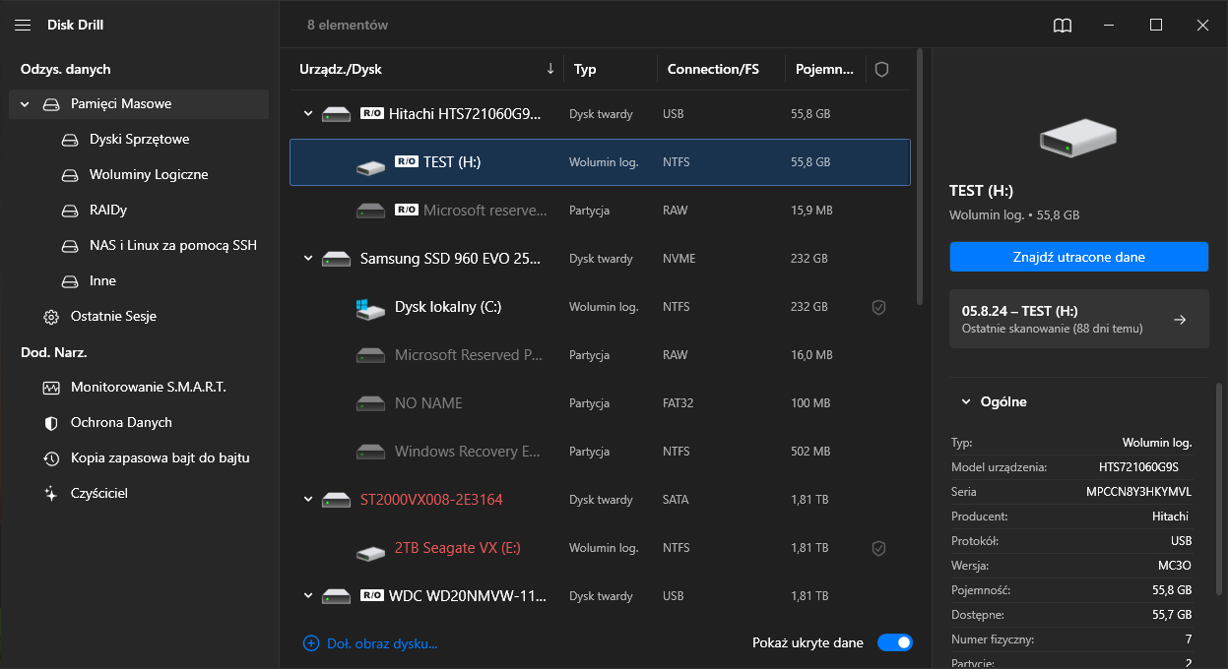This screenshot has width=1228, height=669.
Task: Select the TEST (H:) volume row
Action: 600,162
